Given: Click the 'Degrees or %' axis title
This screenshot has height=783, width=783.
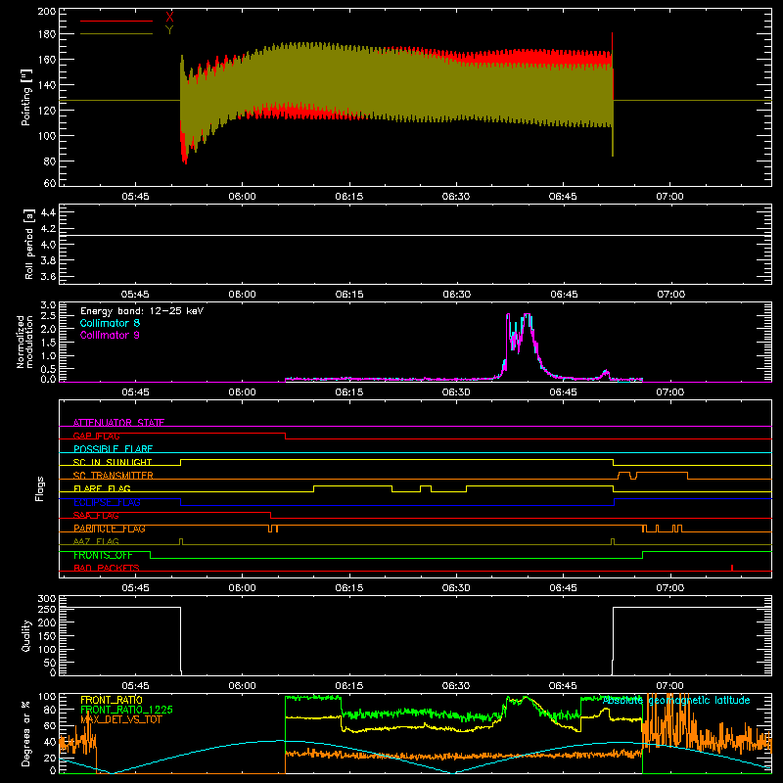Looking at the screenshot, I should (x=26, y=733).
